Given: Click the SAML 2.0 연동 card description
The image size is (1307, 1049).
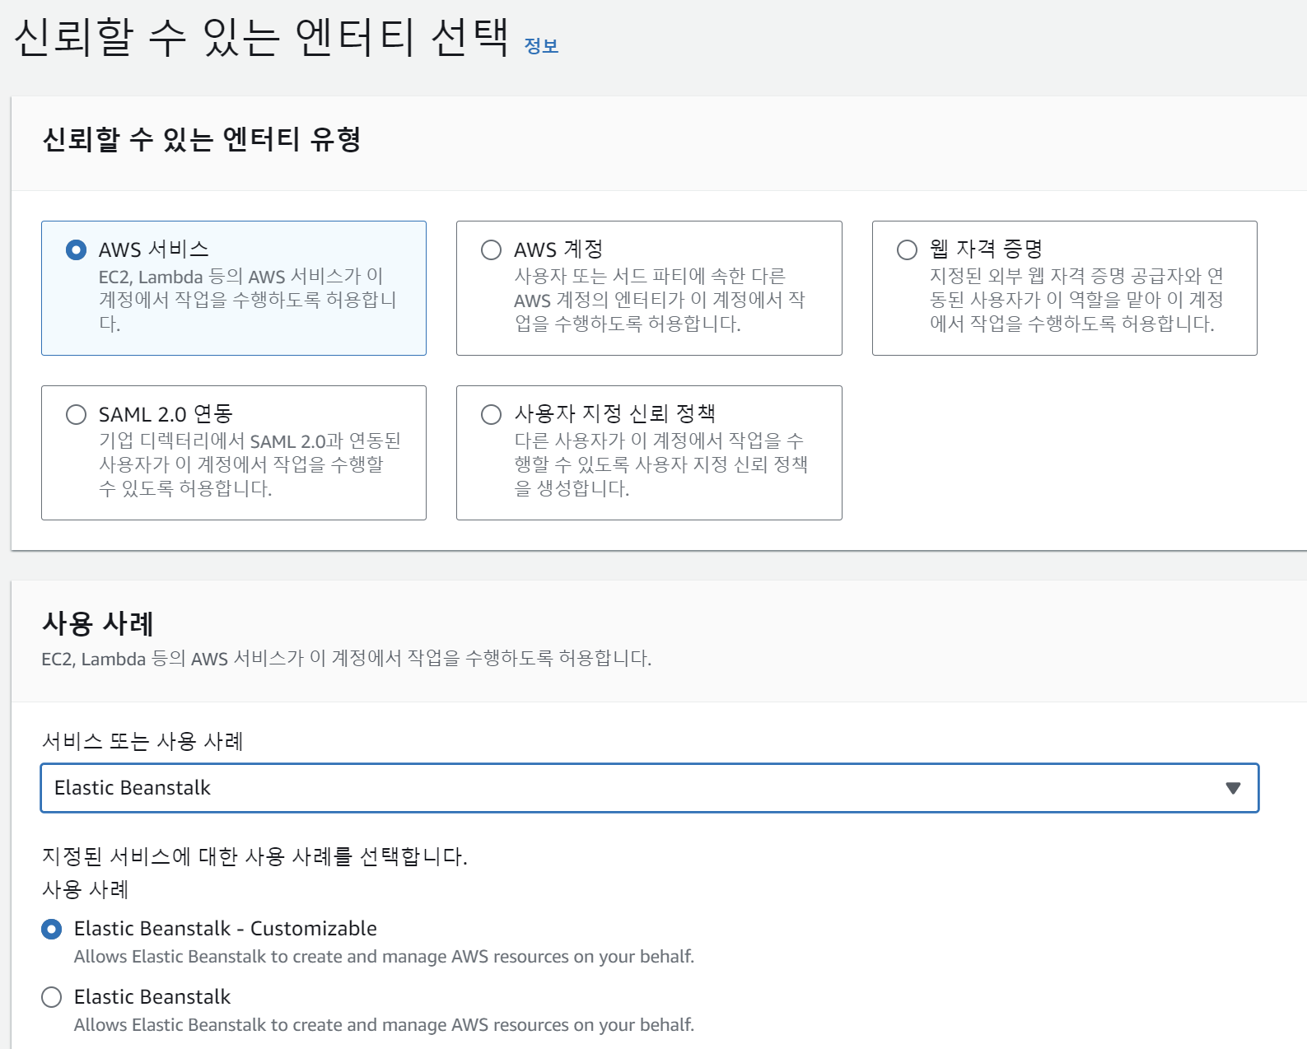Looking at the screenshot, I should coord(250,464).
